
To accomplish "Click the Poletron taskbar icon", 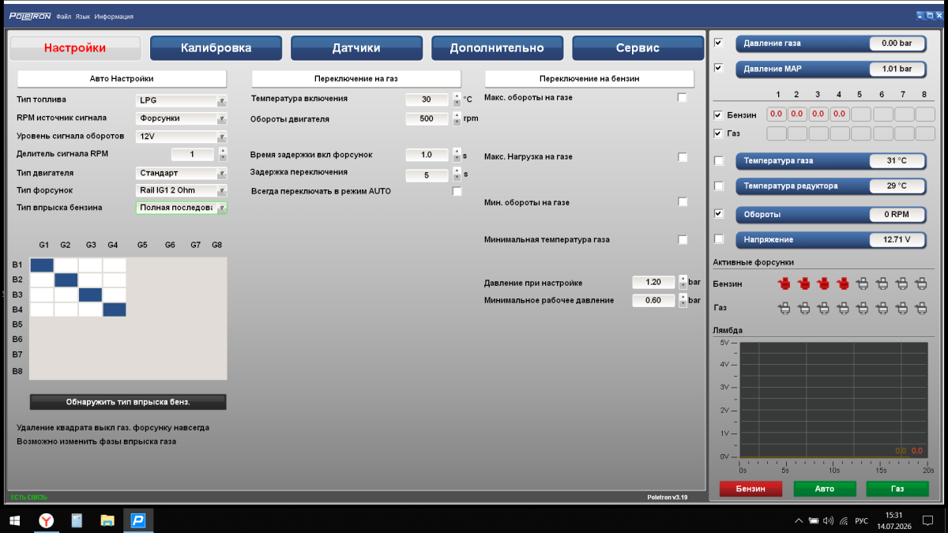I will point(138,520).
